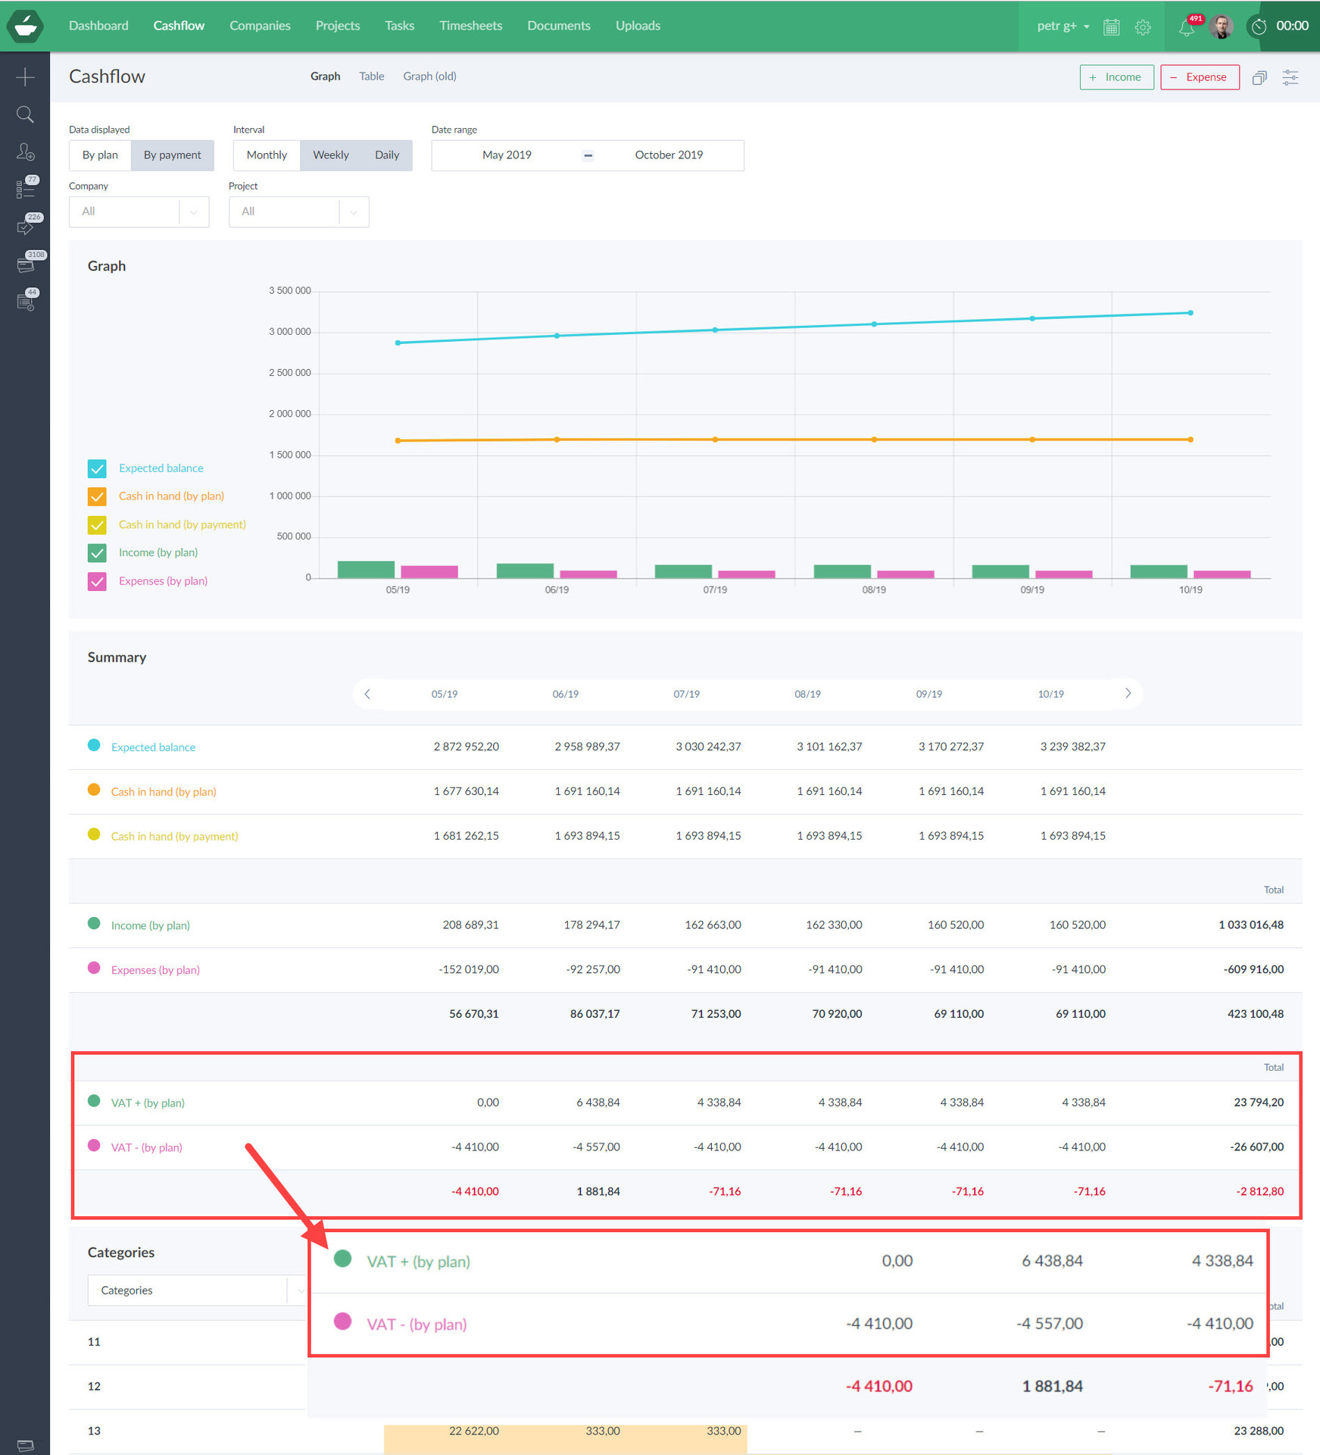
Task: Open search via magnifier sidebar icon
Action: coord(25,114)
